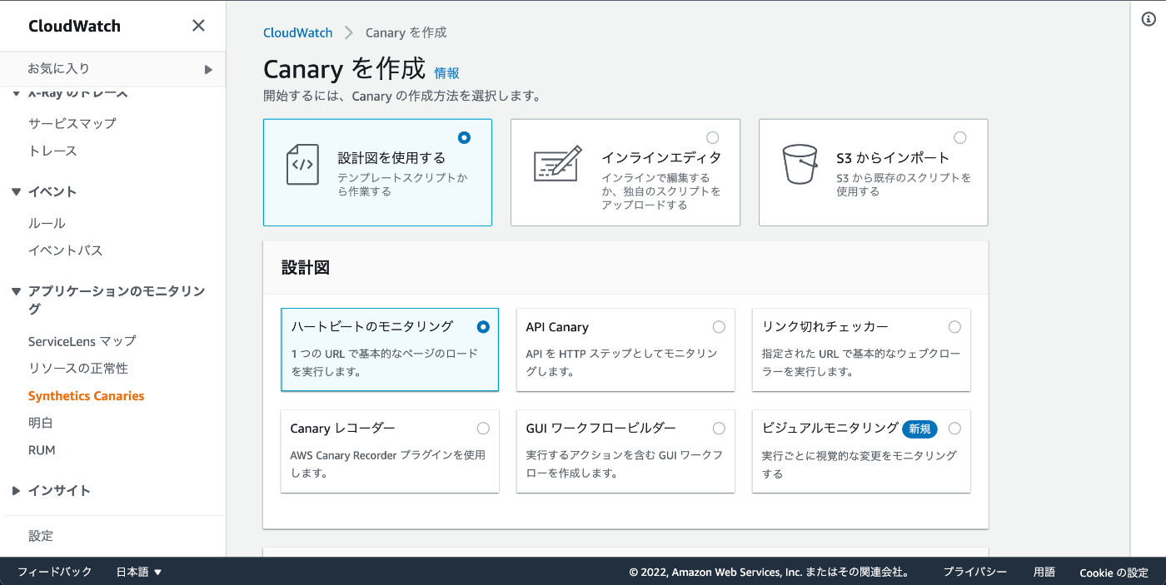
Task: Click the Canary レコーダー card description
Action: [x=387, y=464]
